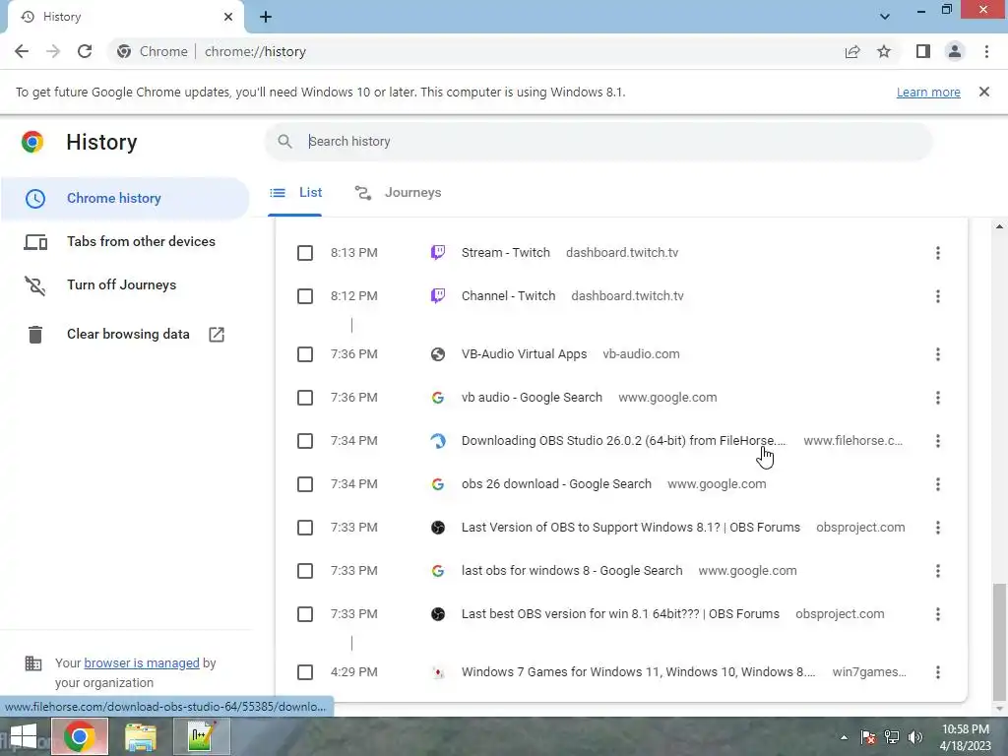This screenshot has height=756, width=1008.
Task: Open actions menu for Last best OBS version
Action: [x=938, y=614]
